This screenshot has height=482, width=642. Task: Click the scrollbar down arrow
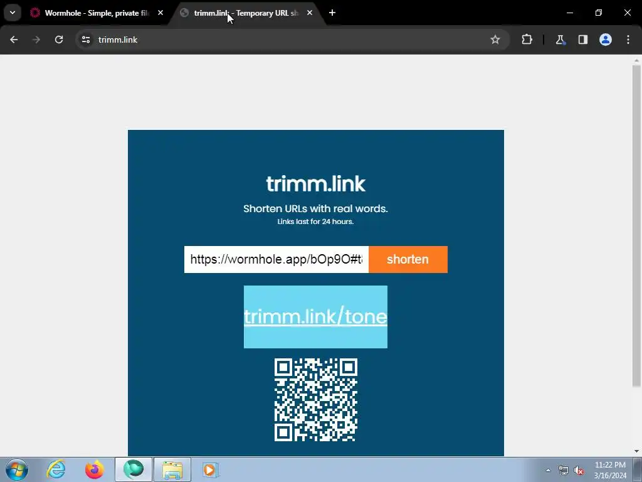click(x=636, y=451)
